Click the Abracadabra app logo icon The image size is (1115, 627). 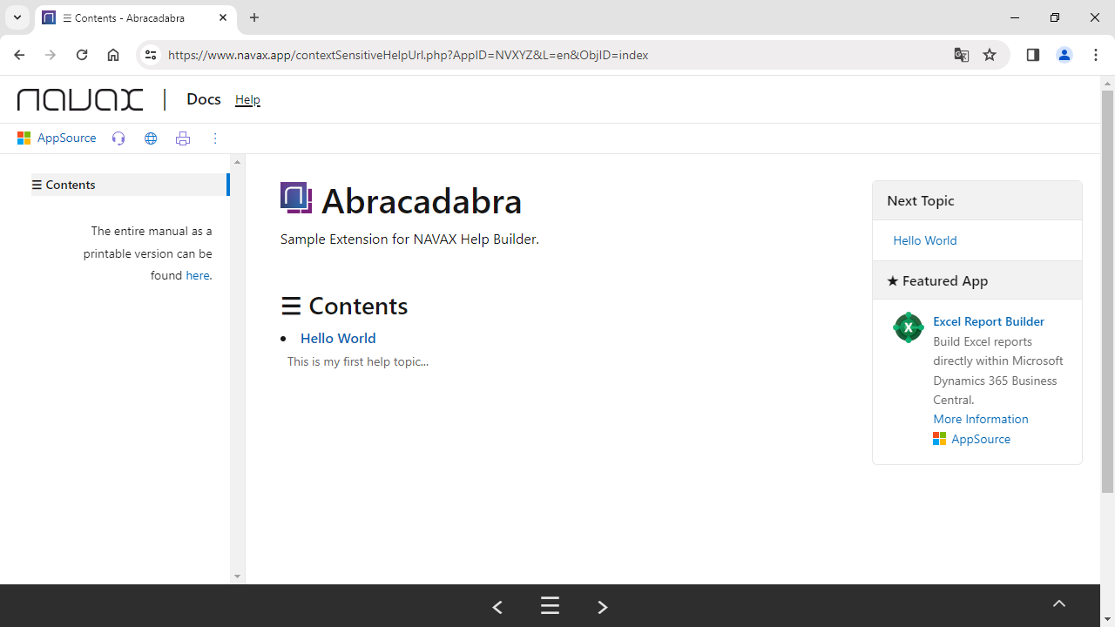296,198
